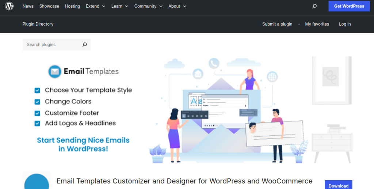Click the Log in link
374x189 pixels.
click(x=345, y=24)
